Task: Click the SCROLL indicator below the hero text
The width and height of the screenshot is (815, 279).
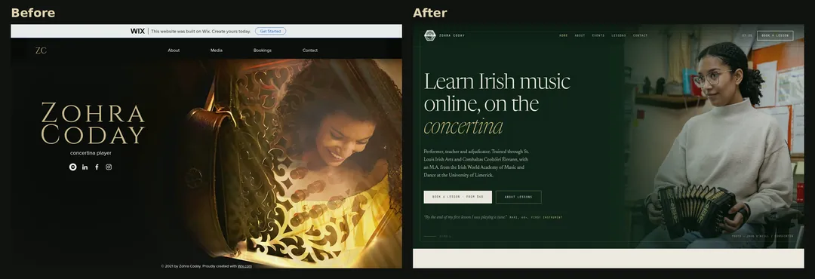Action: click(438, 237)
